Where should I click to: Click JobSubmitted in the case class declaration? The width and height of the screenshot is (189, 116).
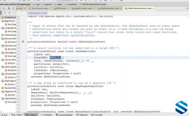pos(85,51)
